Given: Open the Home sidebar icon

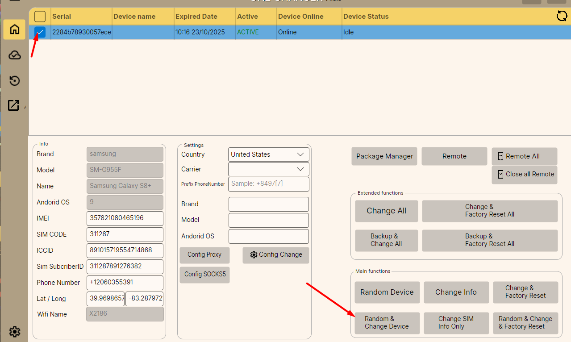Looking at the screenshot, I should (14, 29).
